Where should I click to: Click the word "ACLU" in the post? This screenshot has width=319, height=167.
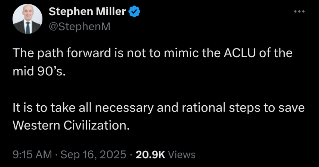click(x=240, y=53)
